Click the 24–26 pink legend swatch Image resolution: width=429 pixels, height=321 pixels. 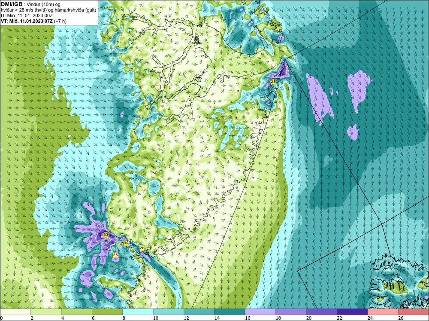pyautogui.click(x=383, y=312)
